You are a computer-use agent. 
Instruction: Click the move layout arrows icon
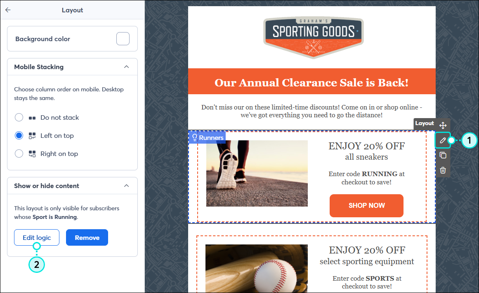(443, 125)
